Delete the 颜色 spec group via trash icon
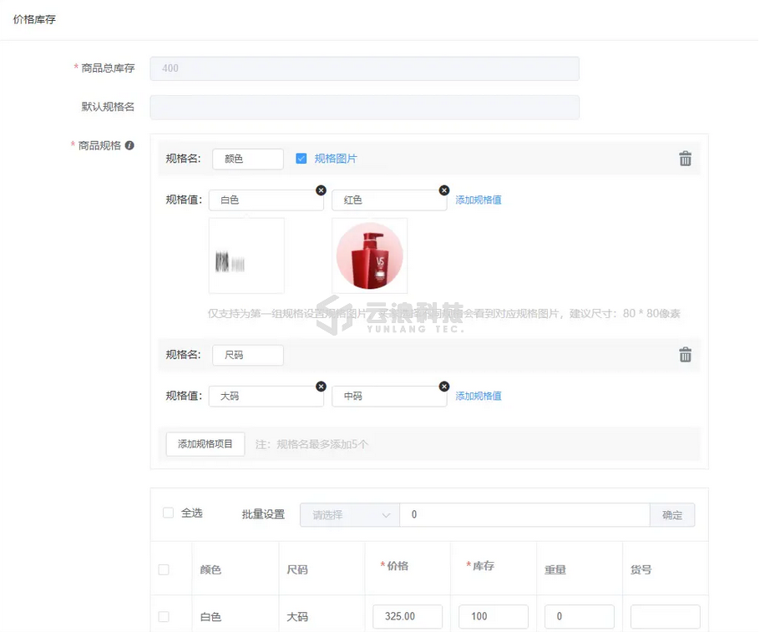The width and height of the screenshot is (780, 632). click(x=685, y=159)
